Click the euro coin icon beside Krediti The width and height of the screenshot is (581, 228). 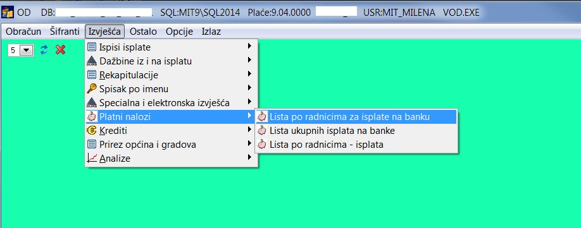pyautogui.click(x=92, y=131)
